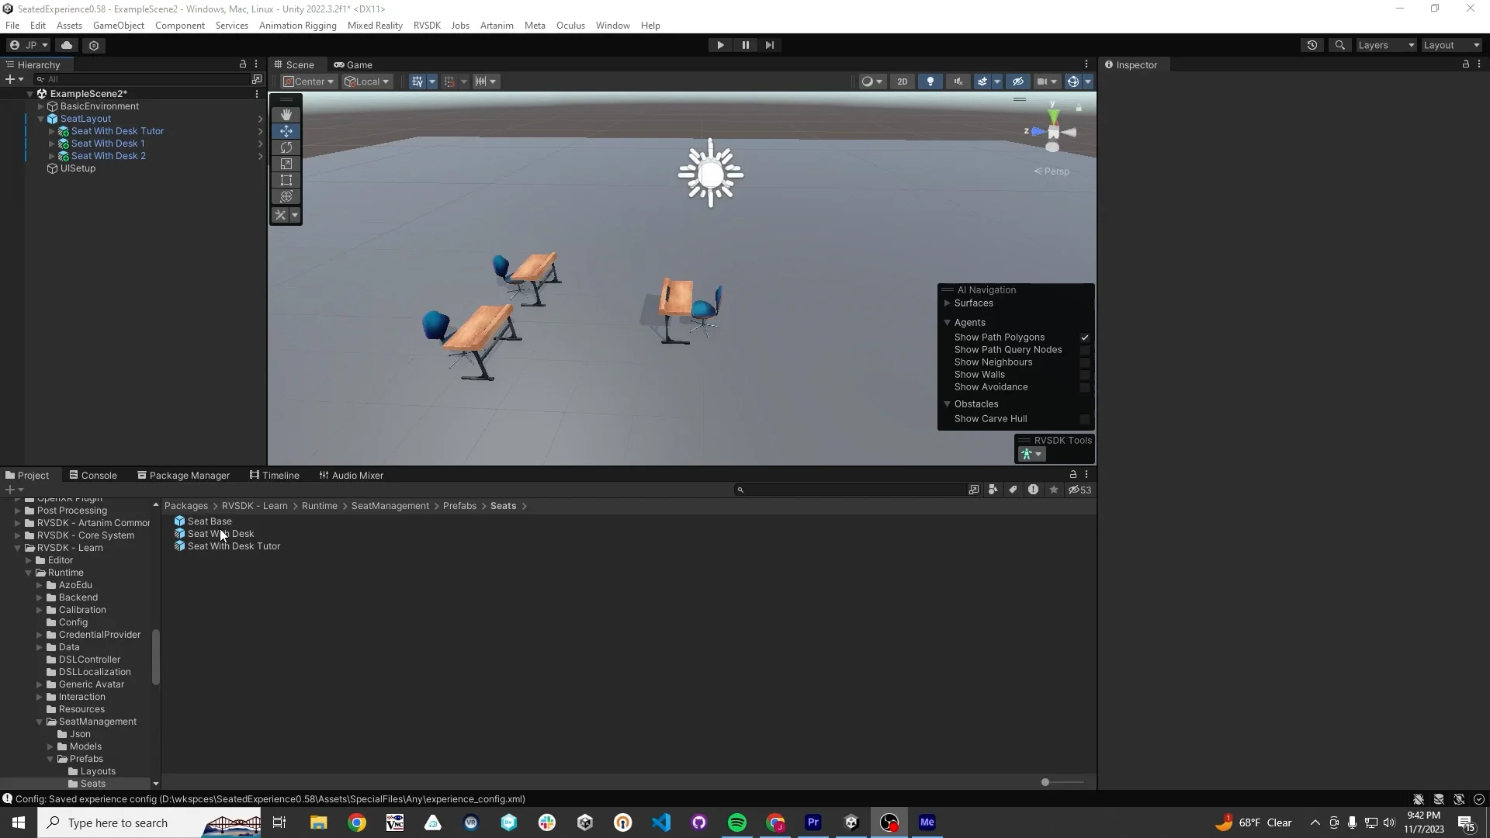
Task: Switch to the Game tab
Action: [353, 65]
